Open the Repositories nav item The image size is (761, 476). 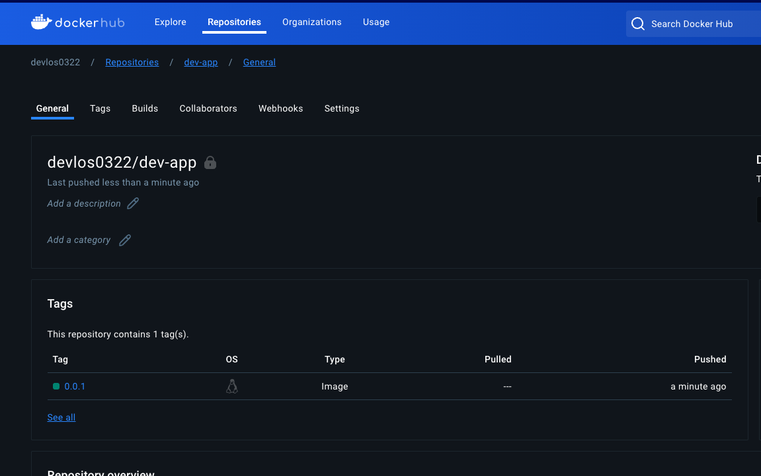(235, 22)
